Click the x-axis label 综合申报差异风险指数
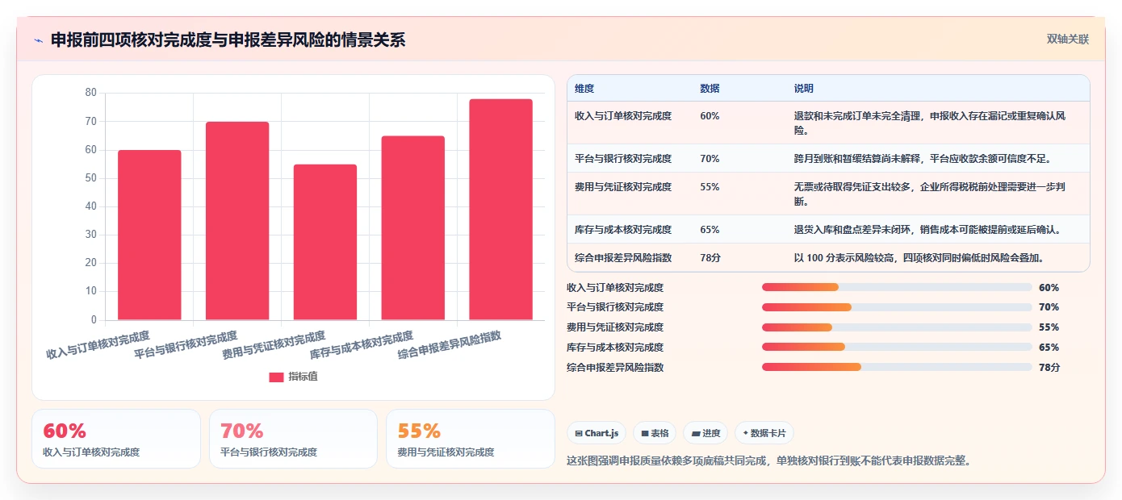This screenshot has width=1122, height=500. pyautogui.click(x=450, y=345)
